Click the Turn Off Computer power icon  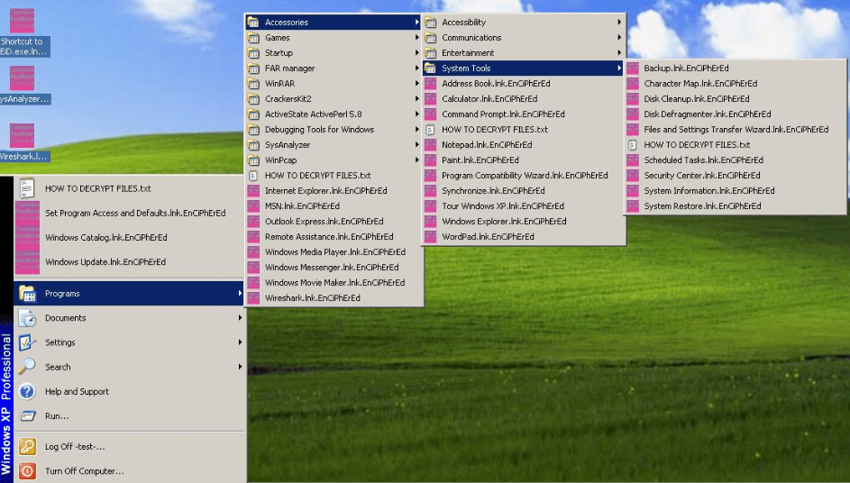pyautogui.click(x=27, y=471)
